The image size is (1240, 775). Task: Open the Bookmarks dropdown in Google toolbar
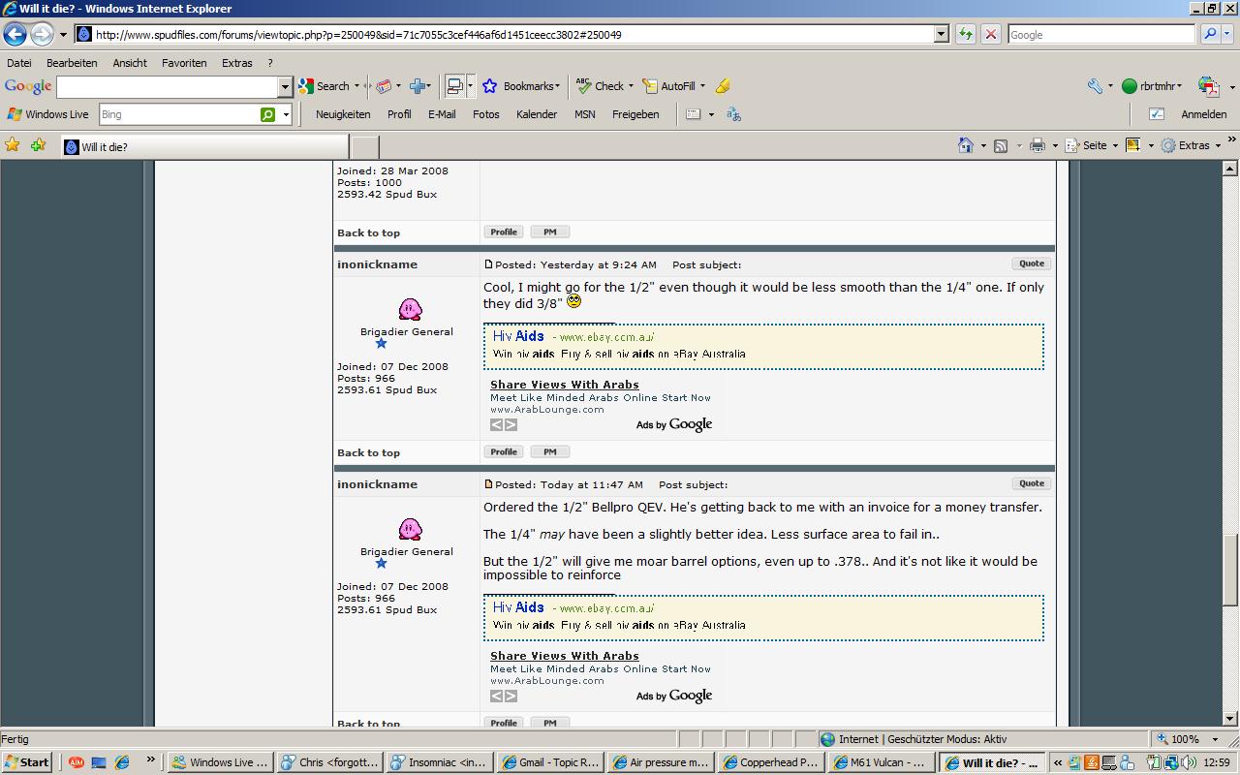(x=523, y=86)
